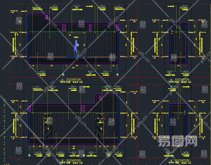Select the ELEVATION title of the bottom-left drawing
Image resolution: width=211 pixels, height=165 pixels.
tap(74, 160)
